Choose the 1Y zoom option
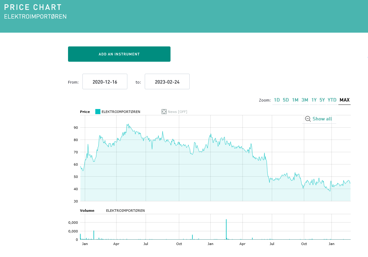This screenshot has width=368, height=257. (x=314, y=100)
